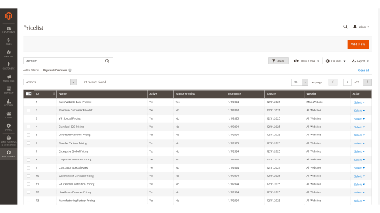The width and height of the screenshot is (380, 213).
Task: Sort by the Website column header
Action: (x=327, y=93)
